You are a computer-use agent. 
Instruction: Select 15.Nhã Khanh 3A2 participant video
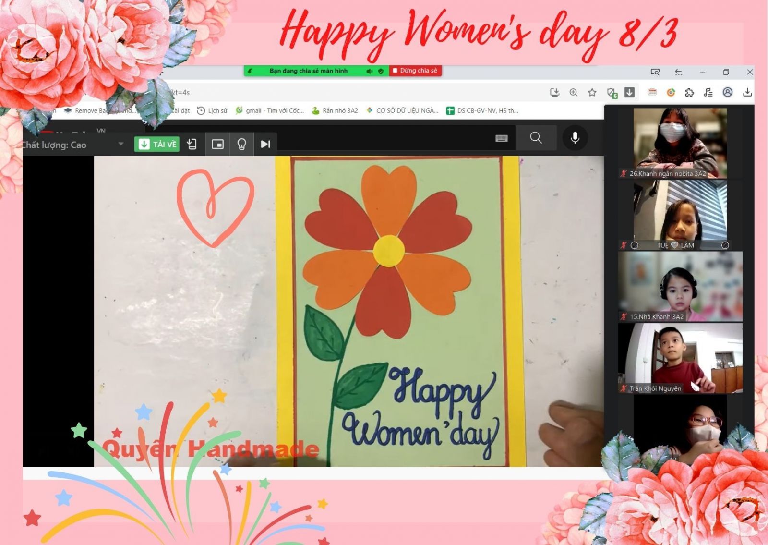tap(680, 286)
